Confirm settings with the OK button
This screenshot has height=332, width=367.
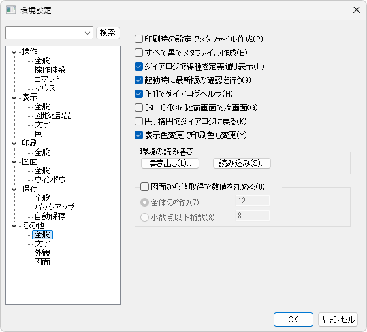pyautogui.click(x=293, y=320)
